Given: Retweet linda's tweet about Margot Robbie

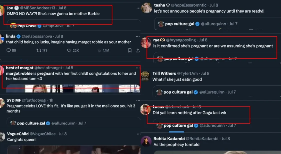Looking at the screenshot, I should coord(39,50).
